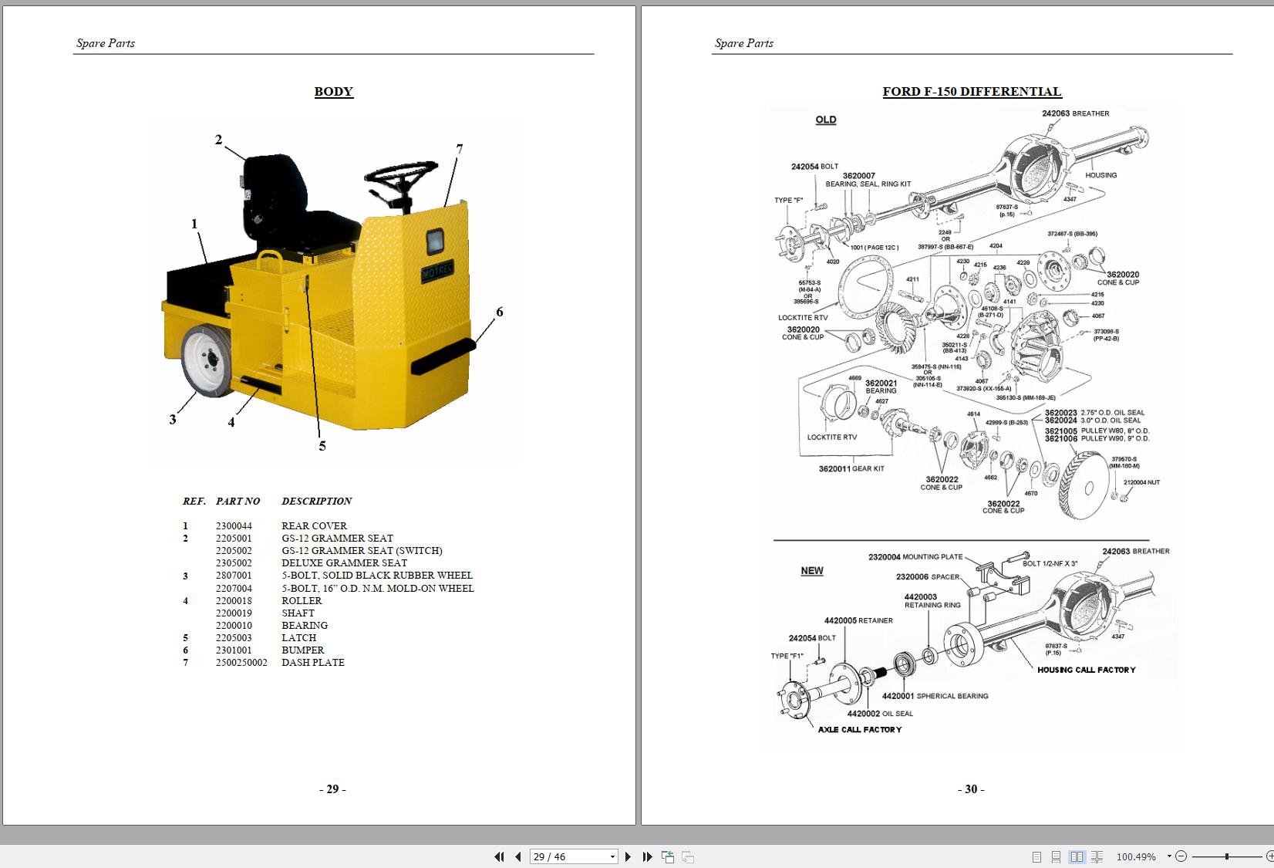The width and height of the screenshot is (1274, 868).
Task: Switch to continuous page view
Action: click(1057, 856)
